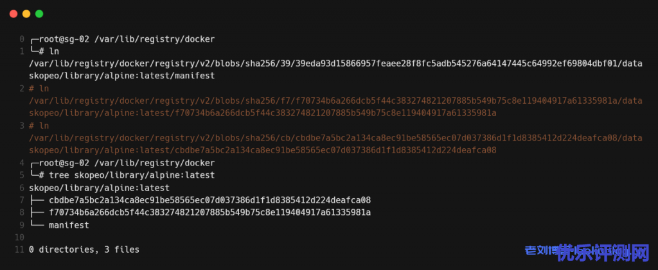Select the tree root skopeo/library/alpine:latest on line 6
658x270 pixels.
click(x=99, y=188)
